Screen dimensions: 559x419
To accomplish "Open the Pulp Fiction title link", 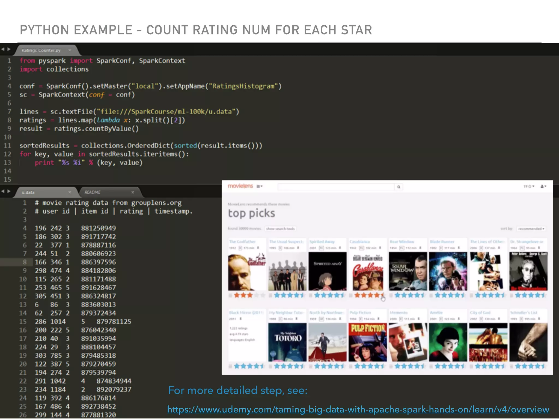I will 360,313.
